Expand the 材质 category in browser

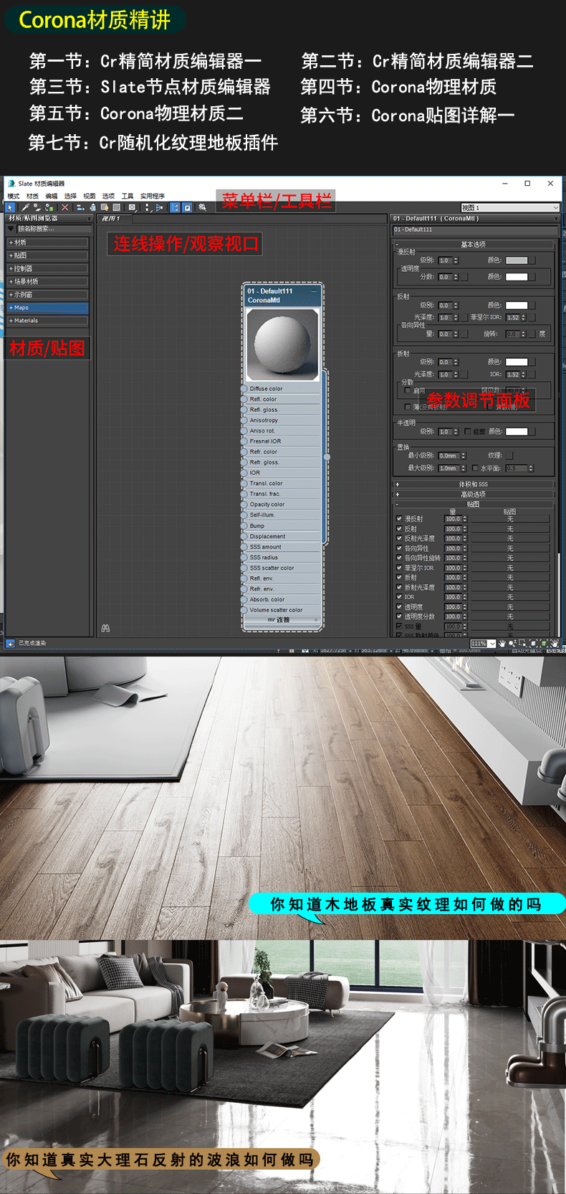point(47,243)
